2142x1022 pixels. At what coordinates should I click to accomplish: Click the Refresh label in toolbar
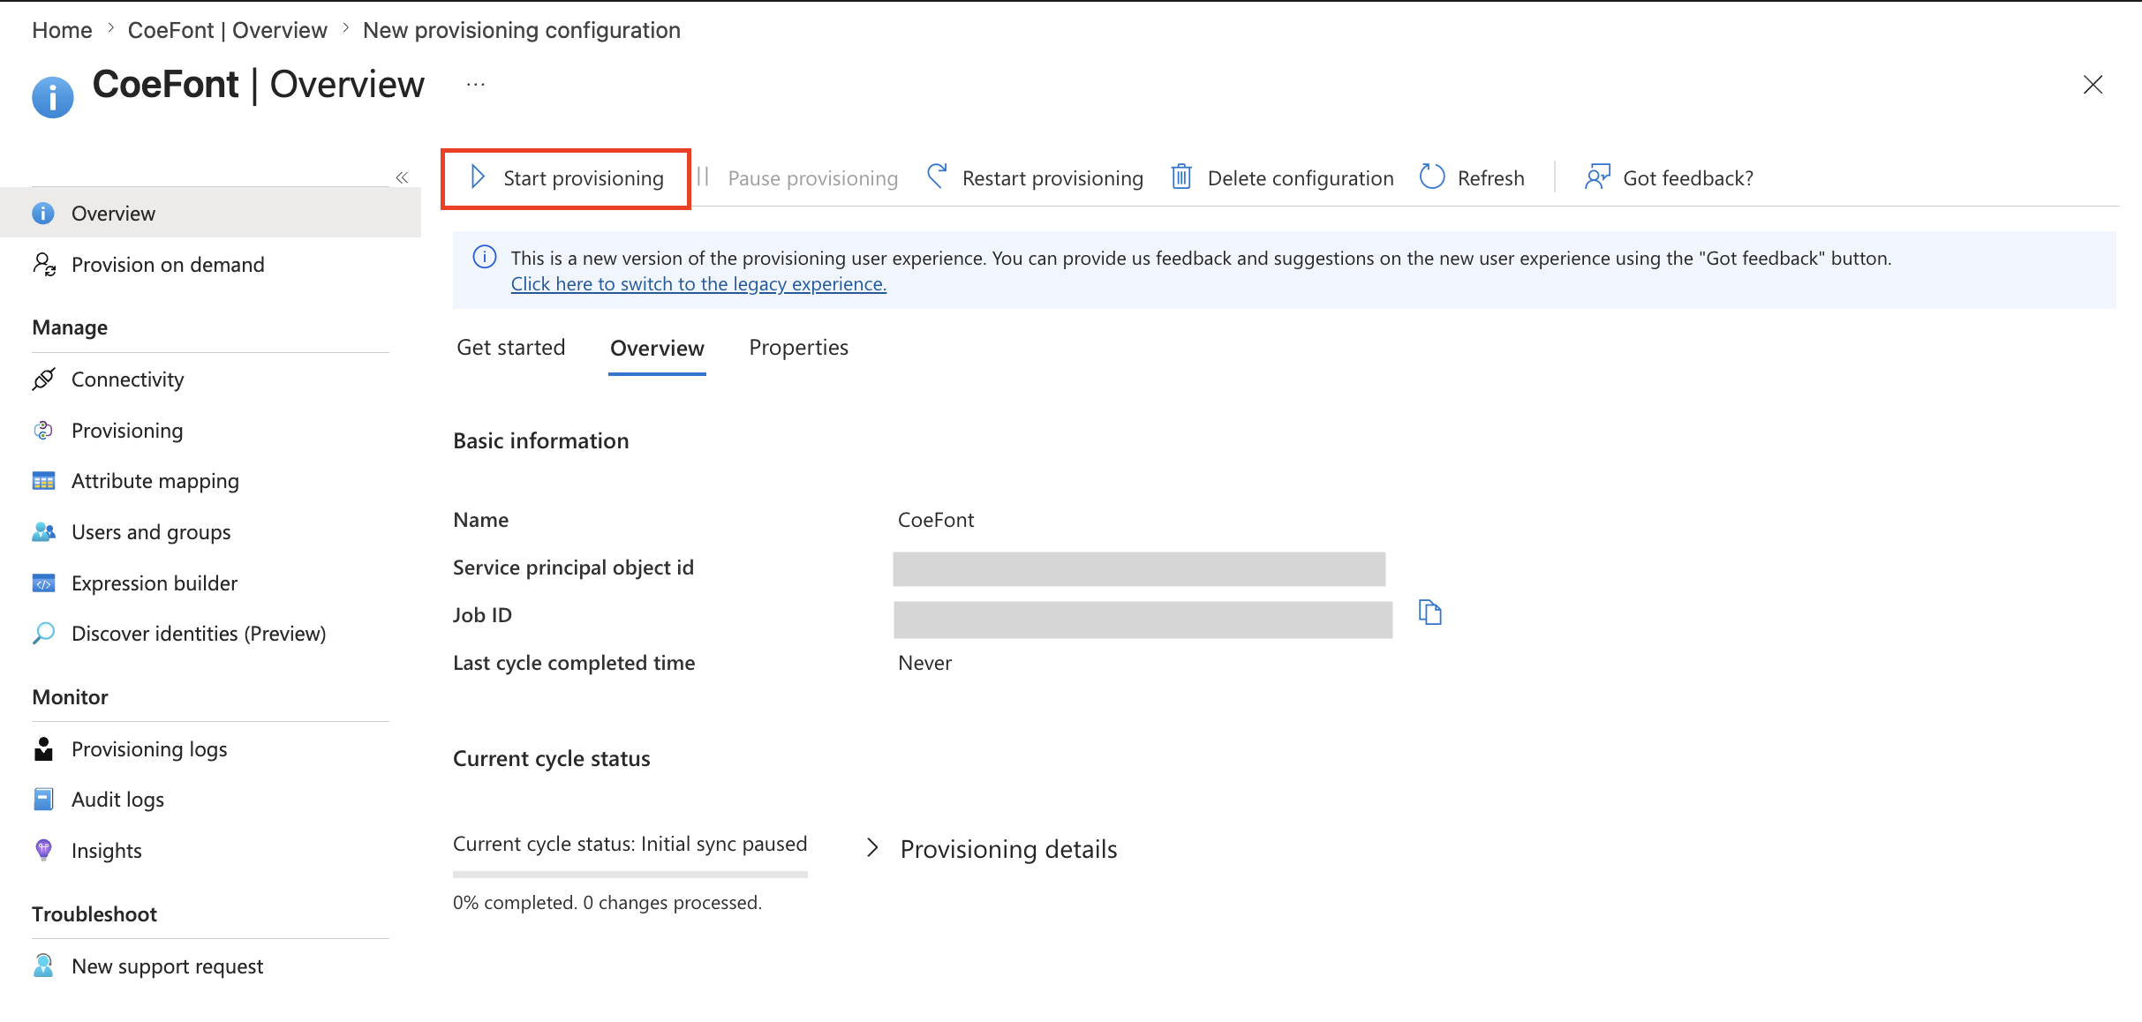click(x=1490, y=178)
